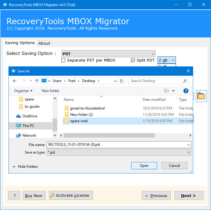The height and width of the screenshot is (210, 211).
Task: Click Desktop in the breadcrumb path
Action: click(x=89, y=81)
